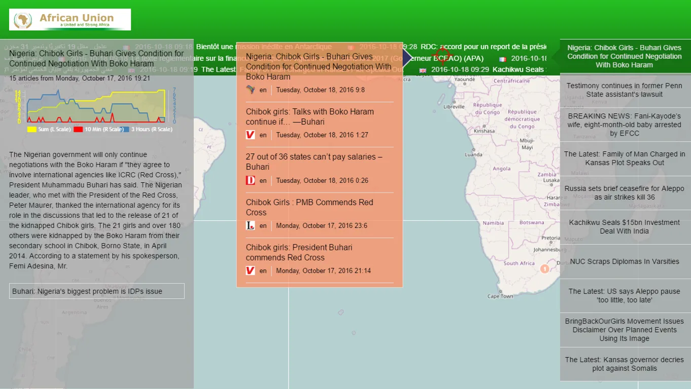Click the Cape Town label on the map

tap(500, 296)
